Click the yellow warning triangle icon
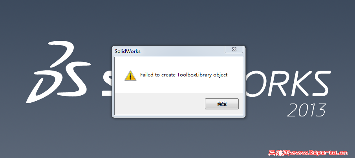This screenshot has height=158, width=355. coord(130,76)
